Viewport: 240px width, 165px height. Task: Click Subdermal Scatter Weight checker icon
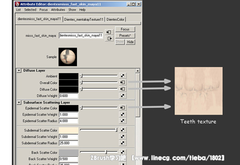pyautogui.click(x=123, y=136)
